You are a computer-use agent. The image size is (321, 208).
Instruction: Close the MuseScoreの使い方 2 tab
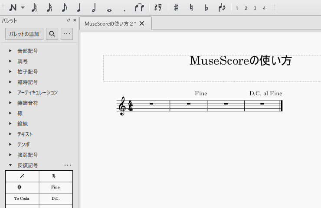142,24
